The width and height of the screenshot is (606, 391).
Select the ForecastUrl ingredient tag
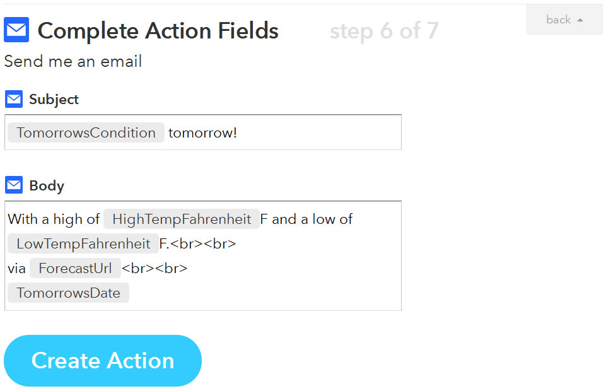[x=76, y=268]
